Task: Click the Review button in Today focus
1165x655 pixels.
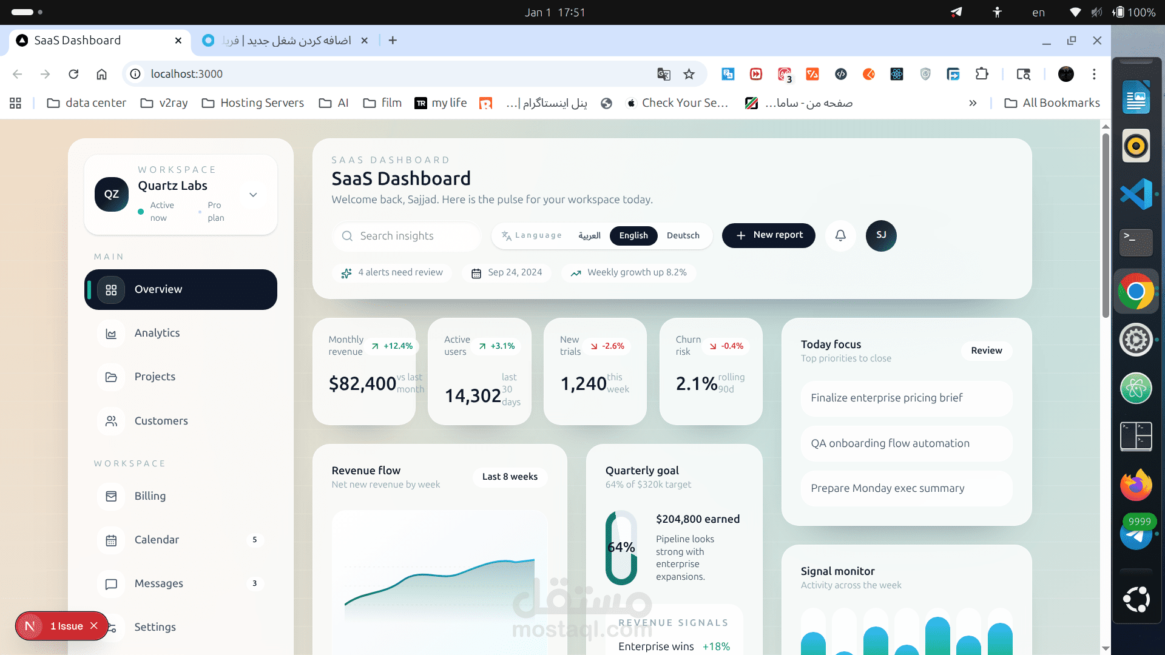Action: click(986, 351)
